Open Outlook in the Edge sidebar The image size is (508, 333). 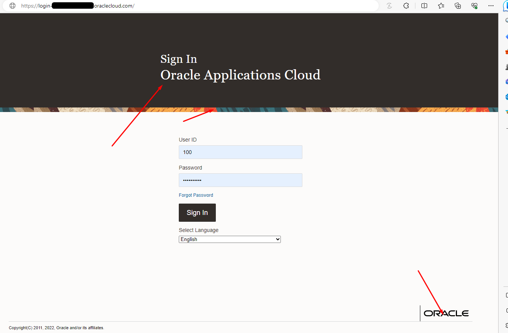coord(506,96)
